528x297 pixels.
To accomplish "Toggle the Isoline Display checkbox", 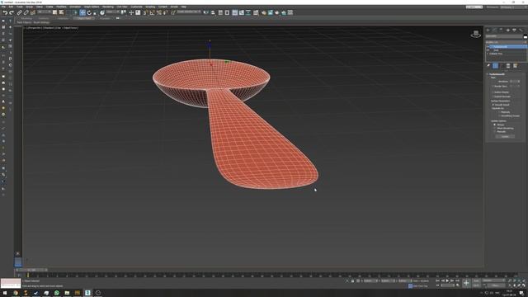I will (493, 92).
